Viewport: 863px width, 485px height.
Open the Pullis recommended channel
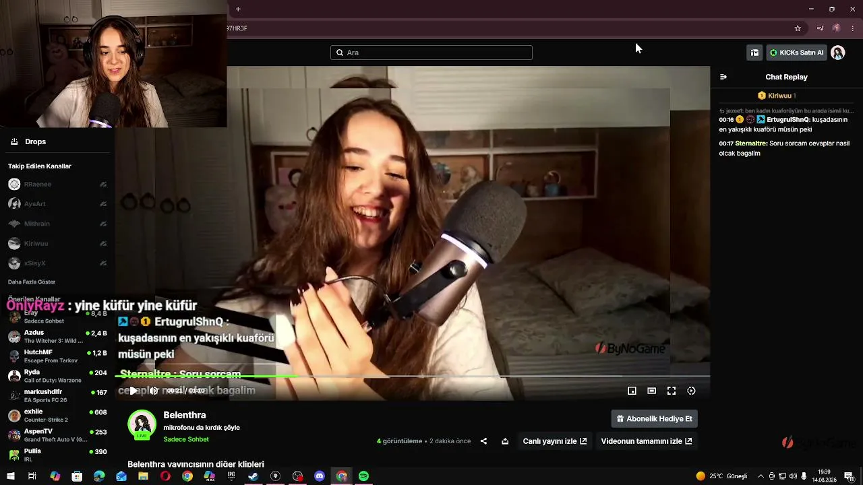click(57, 455)
